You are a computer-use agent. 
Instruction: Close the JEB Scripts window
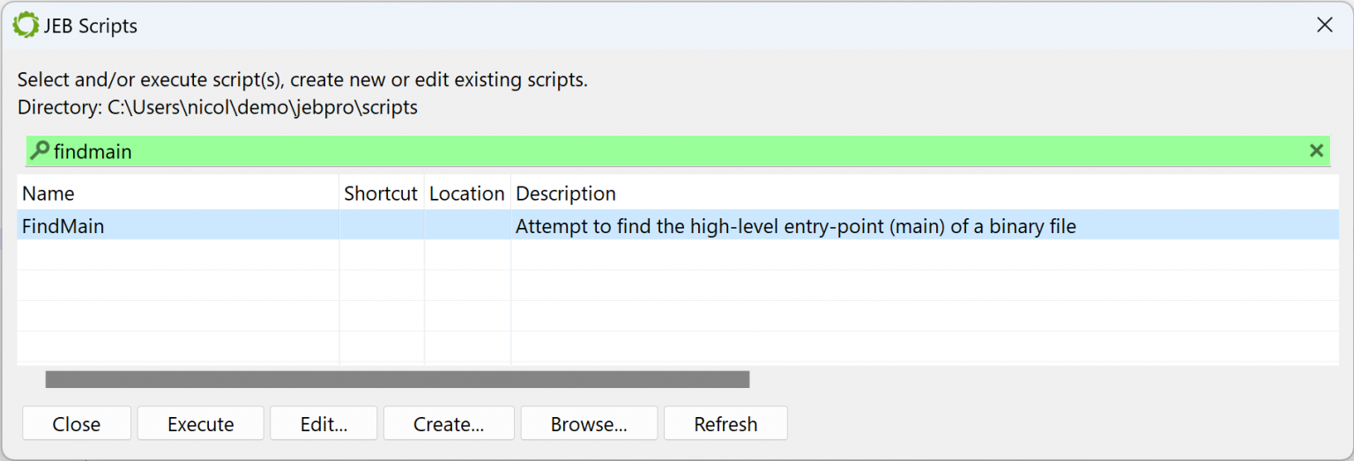[1324, 26]
